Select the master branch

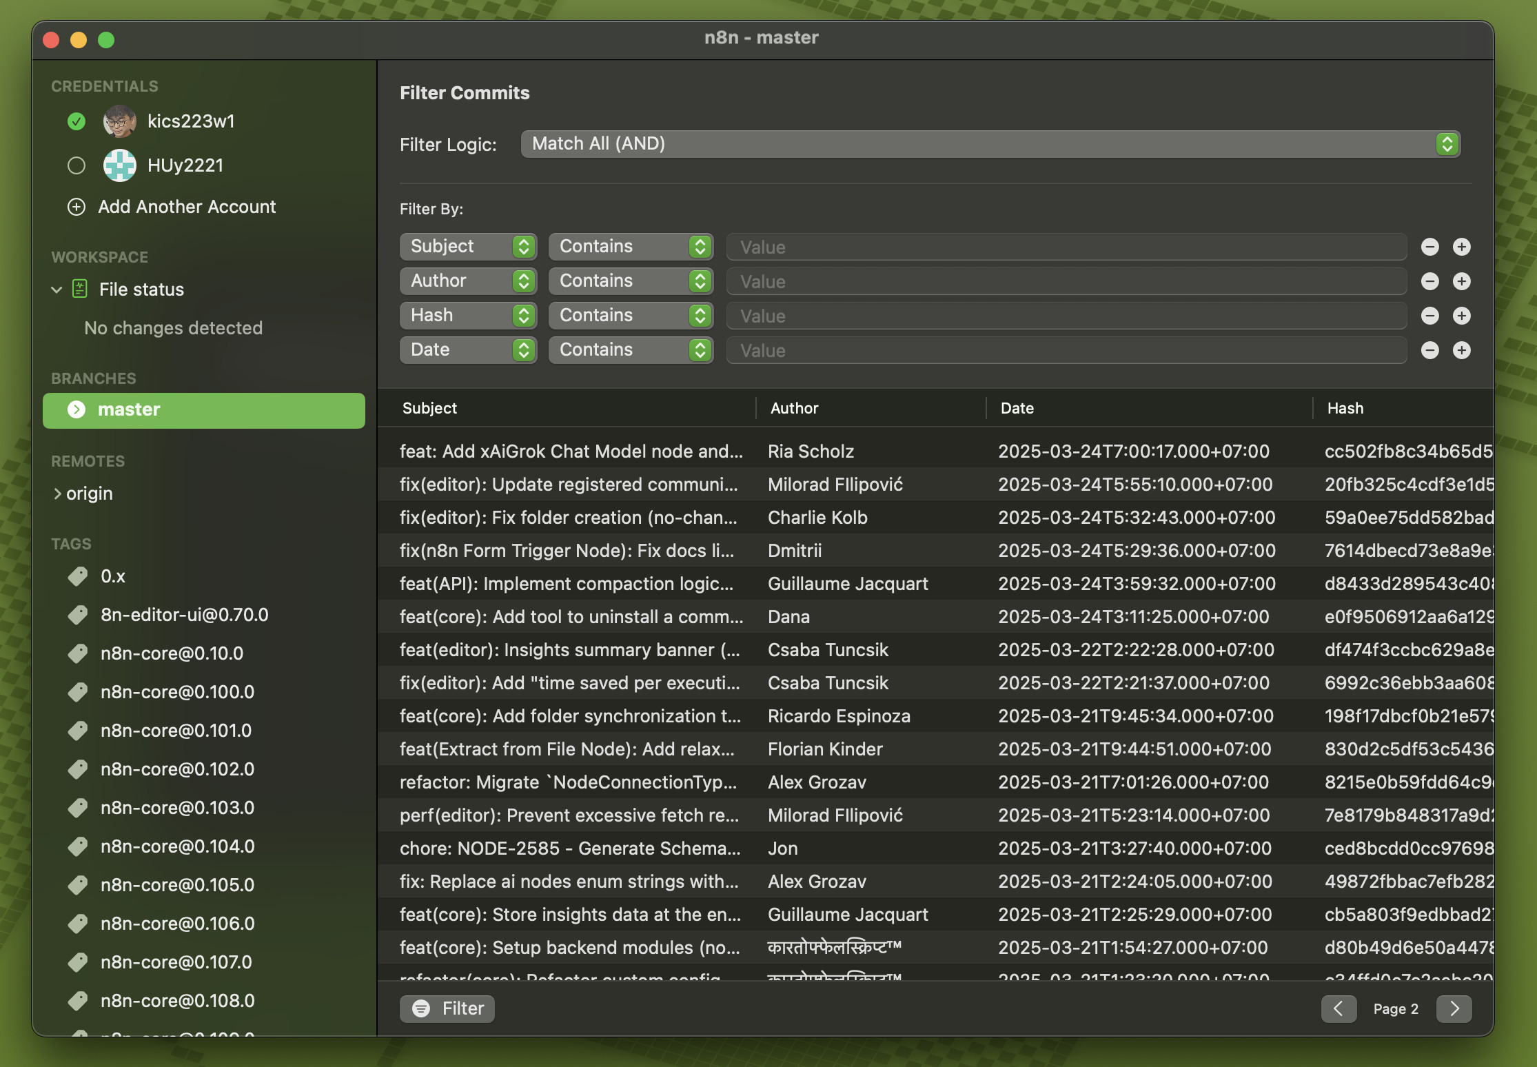point(204,410)
